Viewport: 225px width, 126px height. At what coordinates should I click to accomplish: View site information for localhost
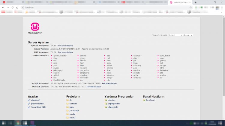[23, 7]
